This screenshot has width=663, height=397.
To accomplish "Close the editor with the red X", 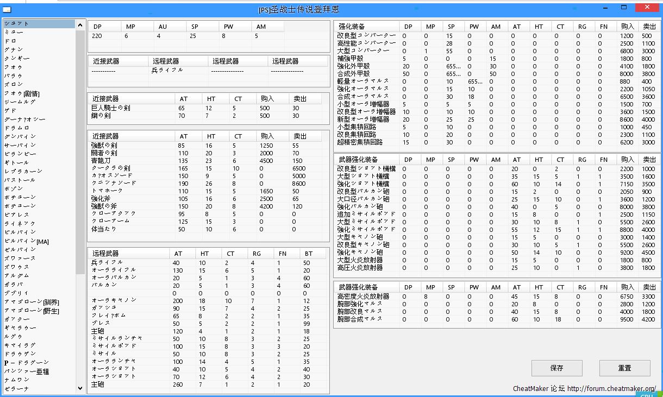I will tap(647, 8).
